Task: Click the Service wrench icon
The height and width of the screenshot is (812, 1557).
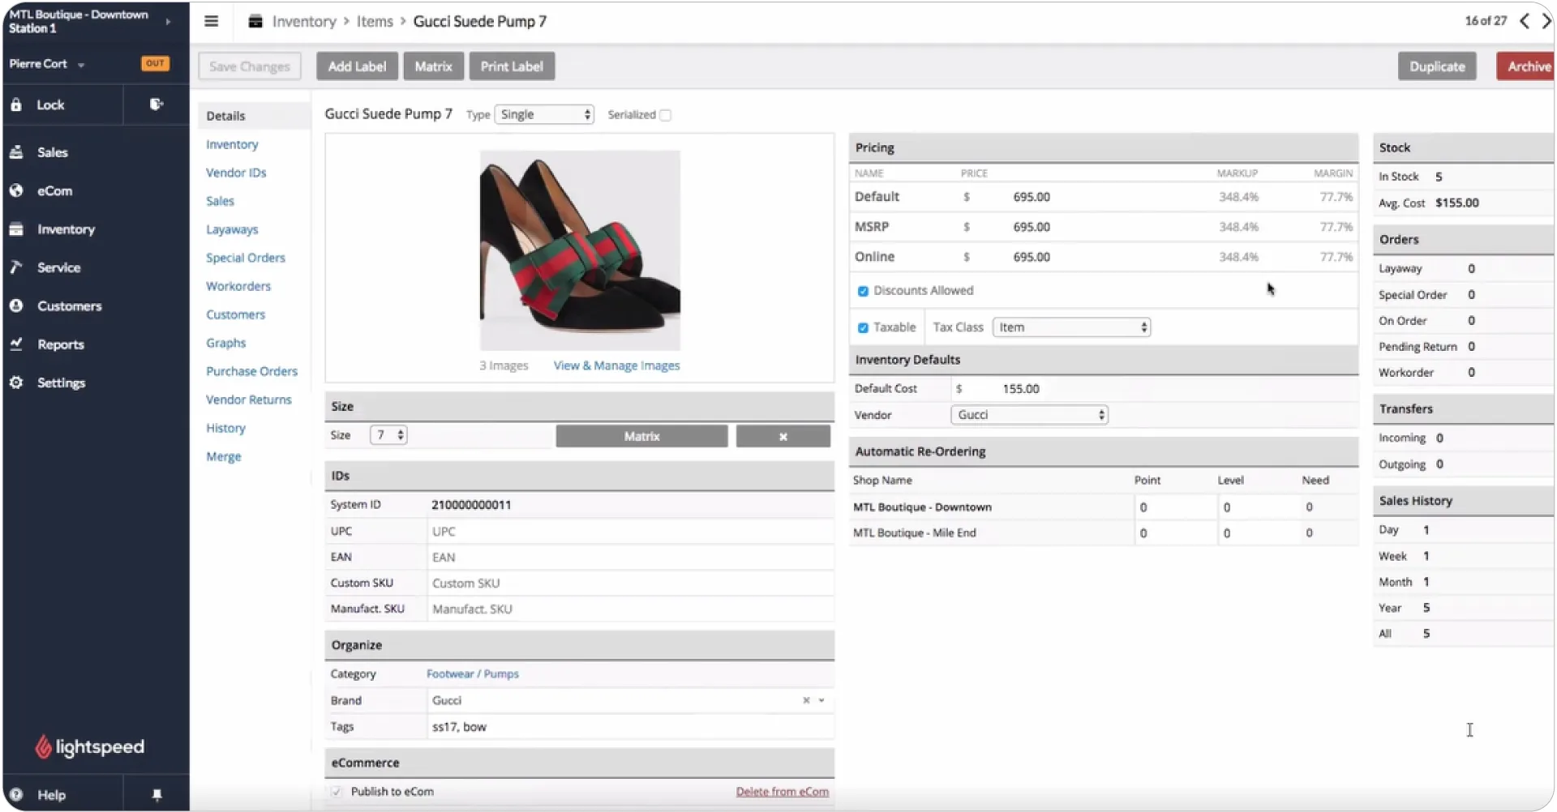Action: click(x=16, y=267)
